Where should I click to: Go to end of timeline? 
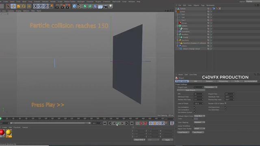coord(132,123)
